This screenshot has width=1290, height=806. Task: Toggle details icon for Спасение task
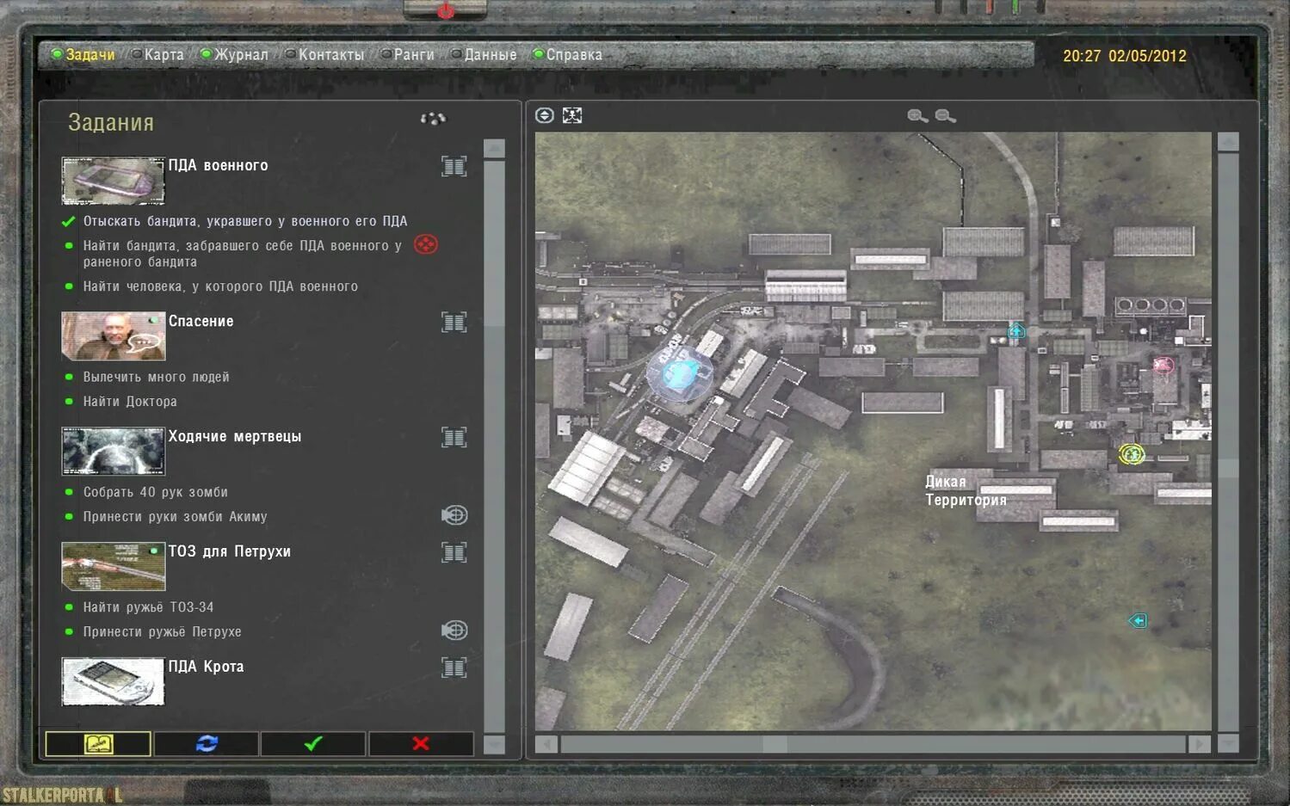point(454,322)
